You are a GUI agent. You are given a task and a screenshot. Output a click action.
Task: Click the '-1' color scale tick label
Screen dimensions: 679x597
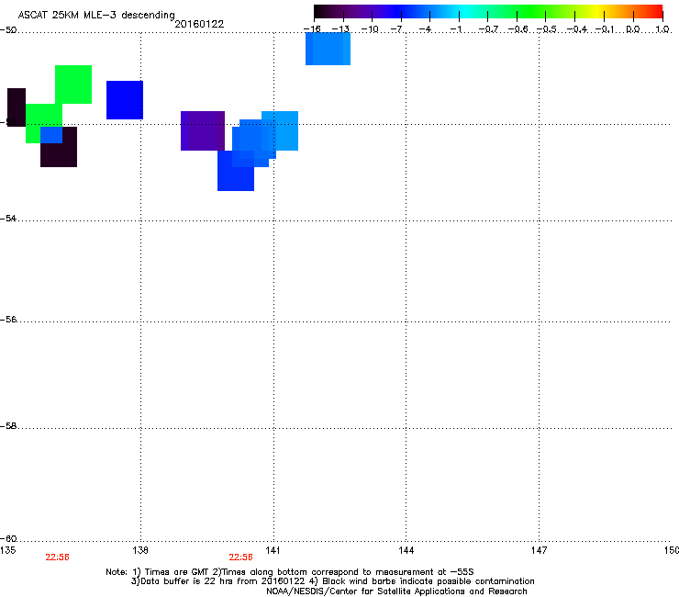(455, 29)
